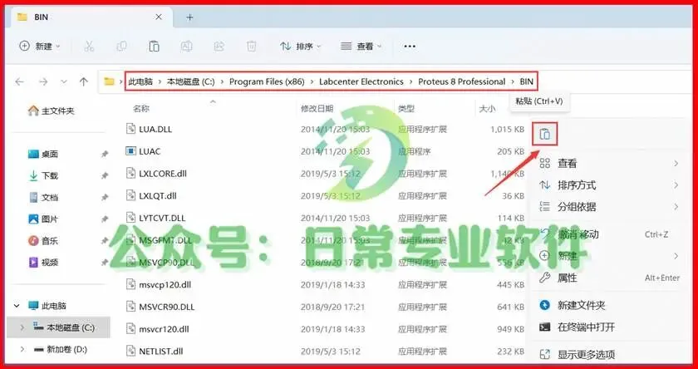Click Program Files (x86) breadcrumb
This screenshot has width=698, height=369.
pyautogui.click(x=267, y=82)
